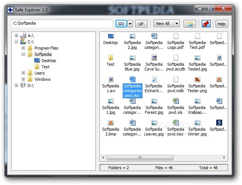Select the Softpedia 1.jpg icon
The width and height of the screenshot is (242, 185).
(111, 101)
